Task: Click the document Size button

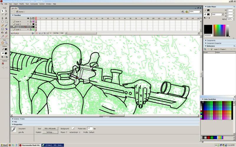Action: click(50, 128)
